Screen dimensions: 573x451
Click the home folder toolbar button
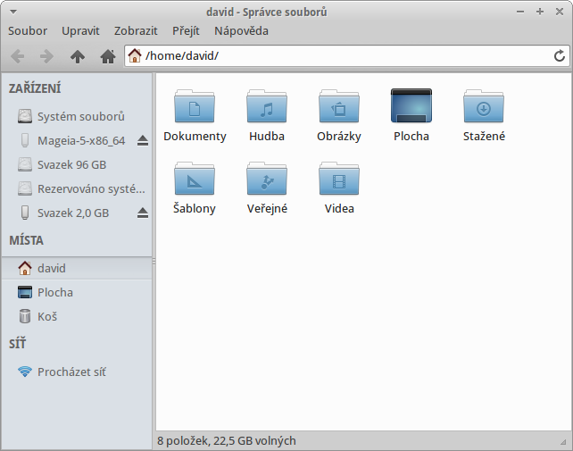tap(108, 56)
